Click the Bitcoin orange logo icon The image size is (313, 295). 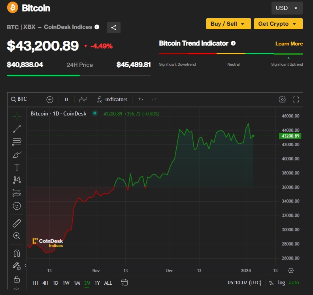coord(13,8)
